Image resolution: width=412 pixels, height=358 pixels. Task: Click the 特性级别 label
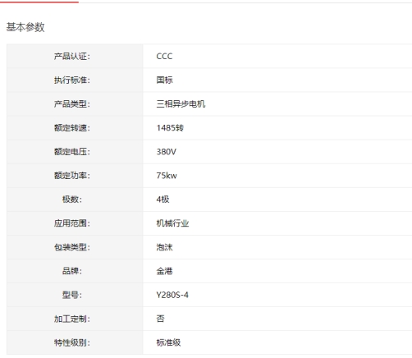click(x=72, y=342)
